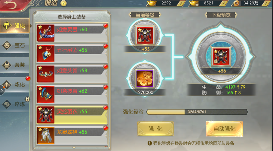The width and height of the screenshot is (273, 151).
Task: Switch to the 炼化 tab
Action: tap(15, 84)
